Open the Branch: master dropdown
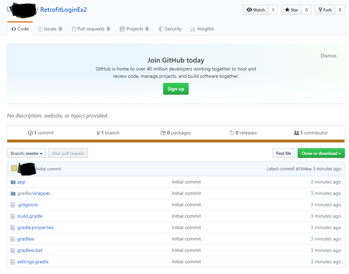 pos(27,153)
